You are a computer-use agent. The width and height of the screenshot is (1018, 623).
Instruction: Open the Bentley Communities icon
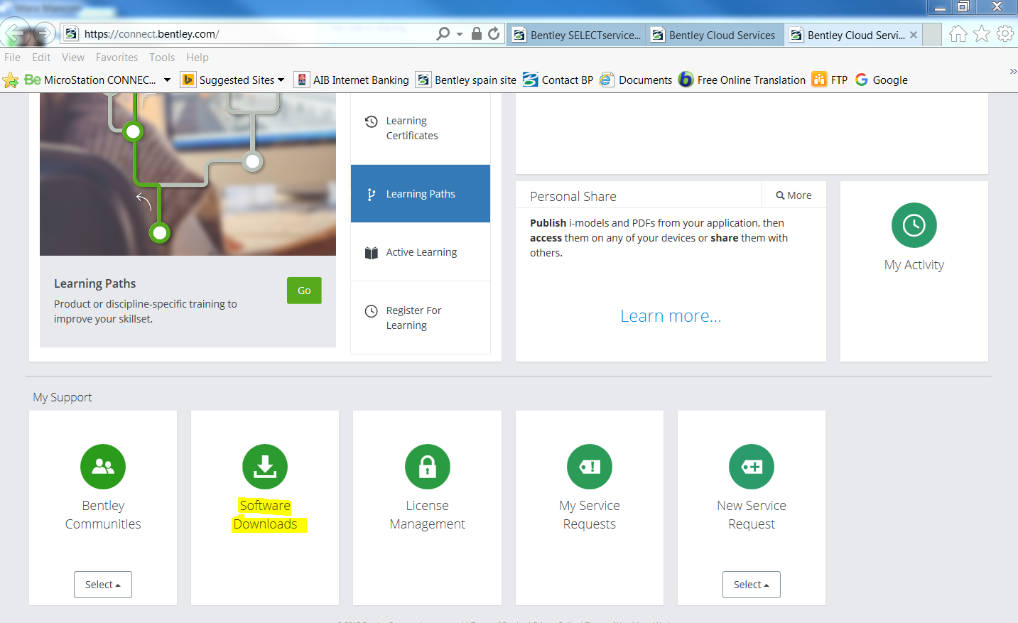(x=103, y=467)
